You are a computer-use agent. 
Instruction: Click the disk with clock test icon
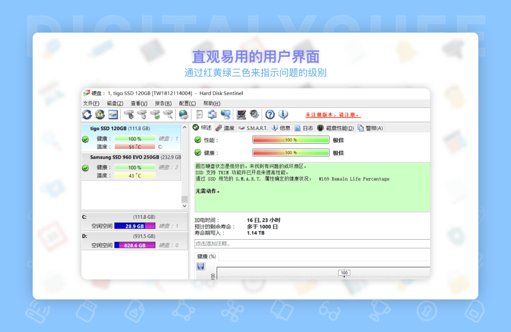142,114
